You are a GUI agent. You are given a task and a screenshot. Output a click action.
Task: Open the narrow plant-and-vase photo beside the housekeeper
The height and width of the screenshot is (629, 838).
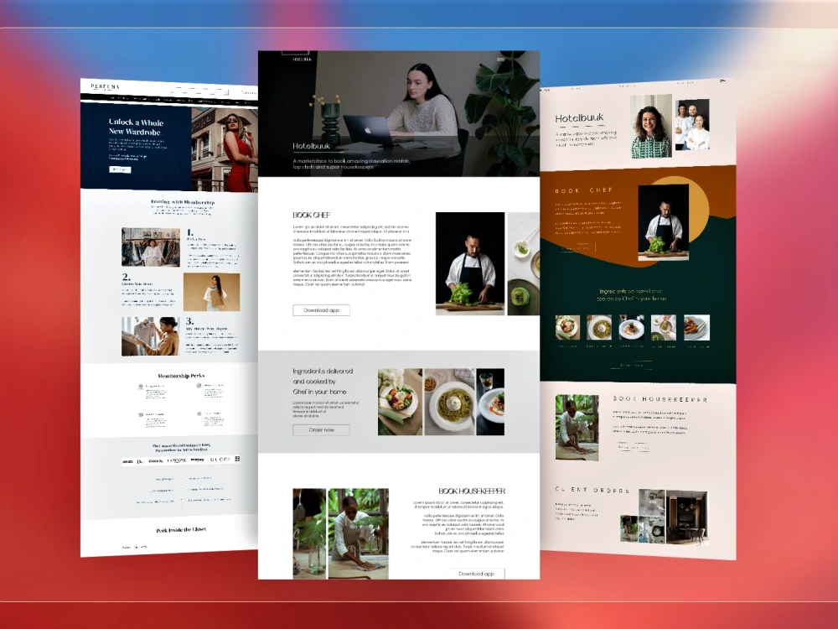click(309, 533)
